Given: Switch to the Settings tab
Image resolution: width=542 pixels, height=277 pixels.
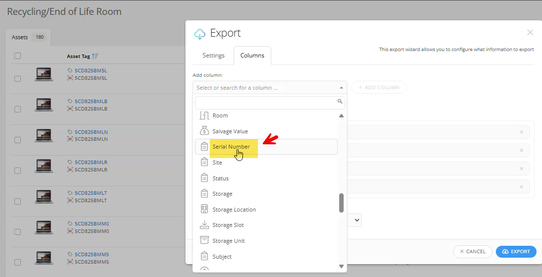Looking at the screenshot, I should click(x=213, y=55).
